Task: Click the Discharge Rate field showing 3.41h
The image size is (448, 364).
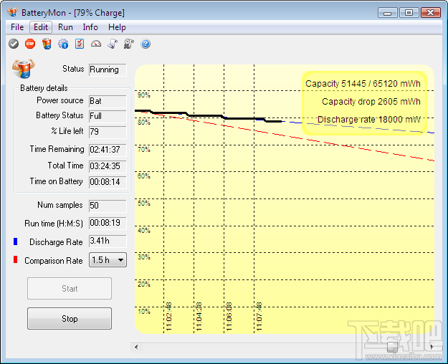Action: pos(108,241)
